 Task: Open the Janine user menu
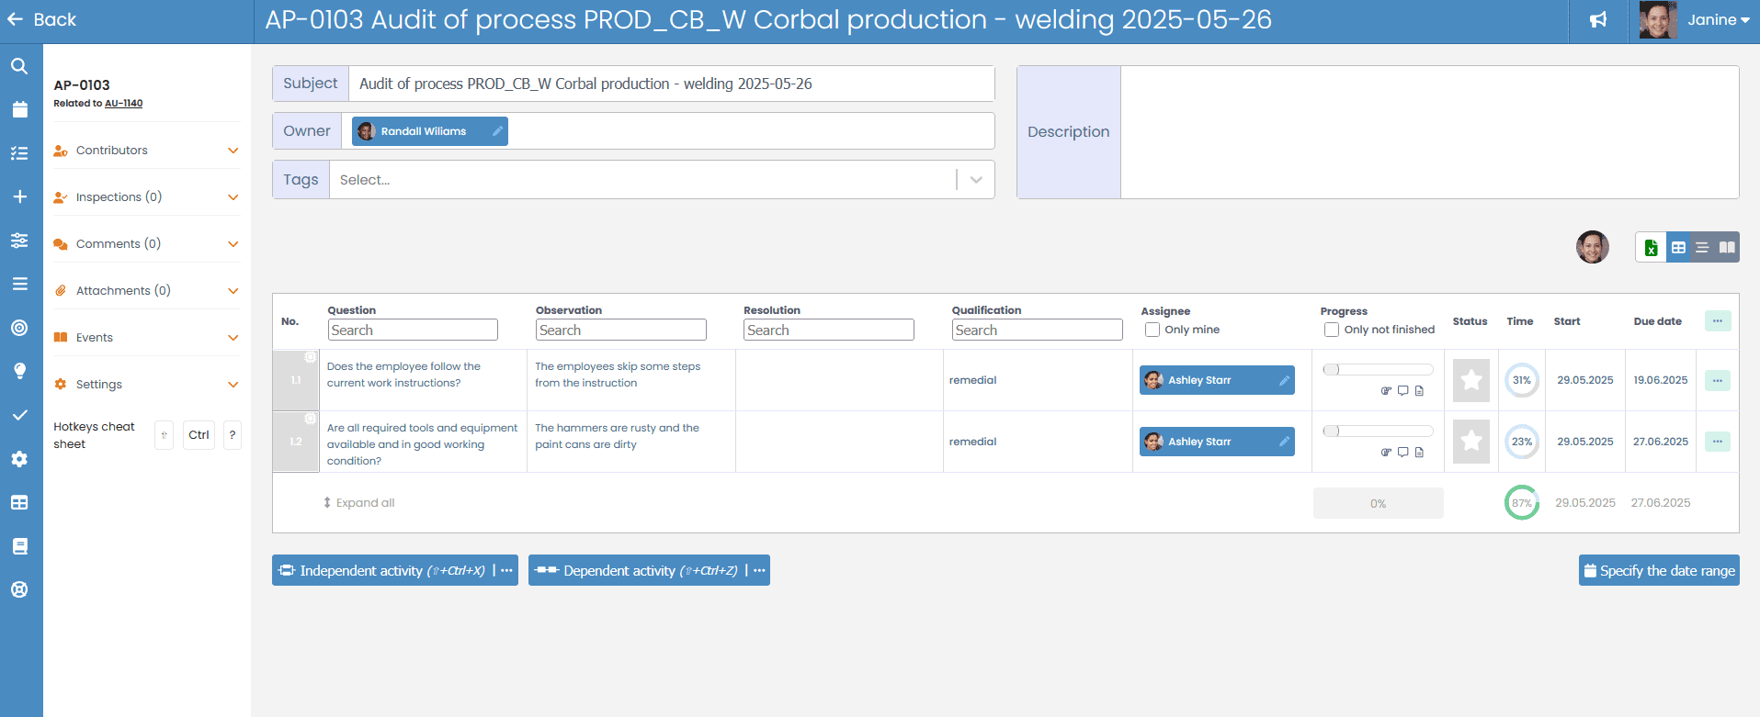tap(1695, 20)
